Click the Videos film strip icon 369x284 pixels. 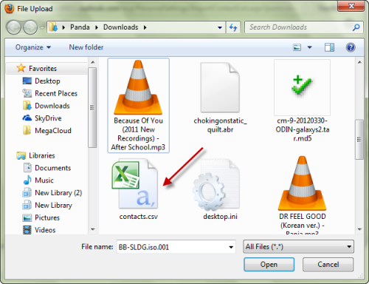pos(27,230)
